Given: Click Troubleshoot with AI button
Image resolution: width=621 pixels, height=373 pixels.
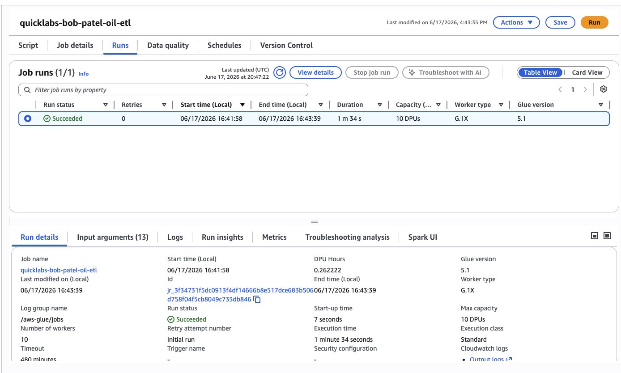Looking at the screenshot, I should [x=446, y=72].
